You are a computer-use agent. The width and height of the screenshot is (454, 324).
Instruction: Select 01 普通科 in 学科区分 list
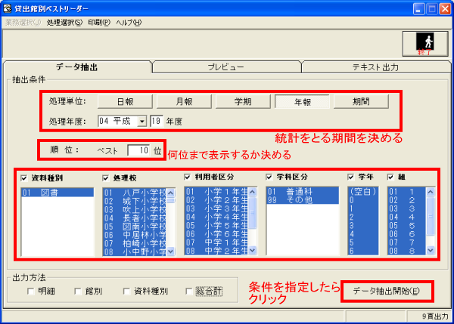point(302,192)
